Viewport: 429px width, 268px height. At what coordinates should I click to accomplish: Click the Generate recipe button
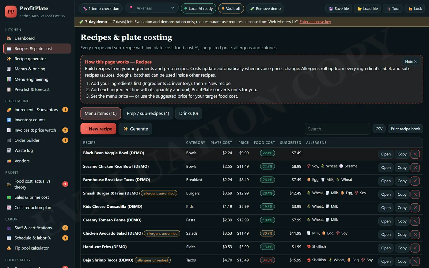coord(135,129)
